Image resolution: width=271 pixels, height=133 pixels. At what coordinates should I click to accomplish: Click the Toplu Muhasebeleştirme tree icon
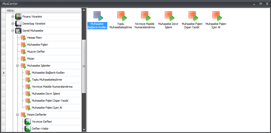(28, 80)
